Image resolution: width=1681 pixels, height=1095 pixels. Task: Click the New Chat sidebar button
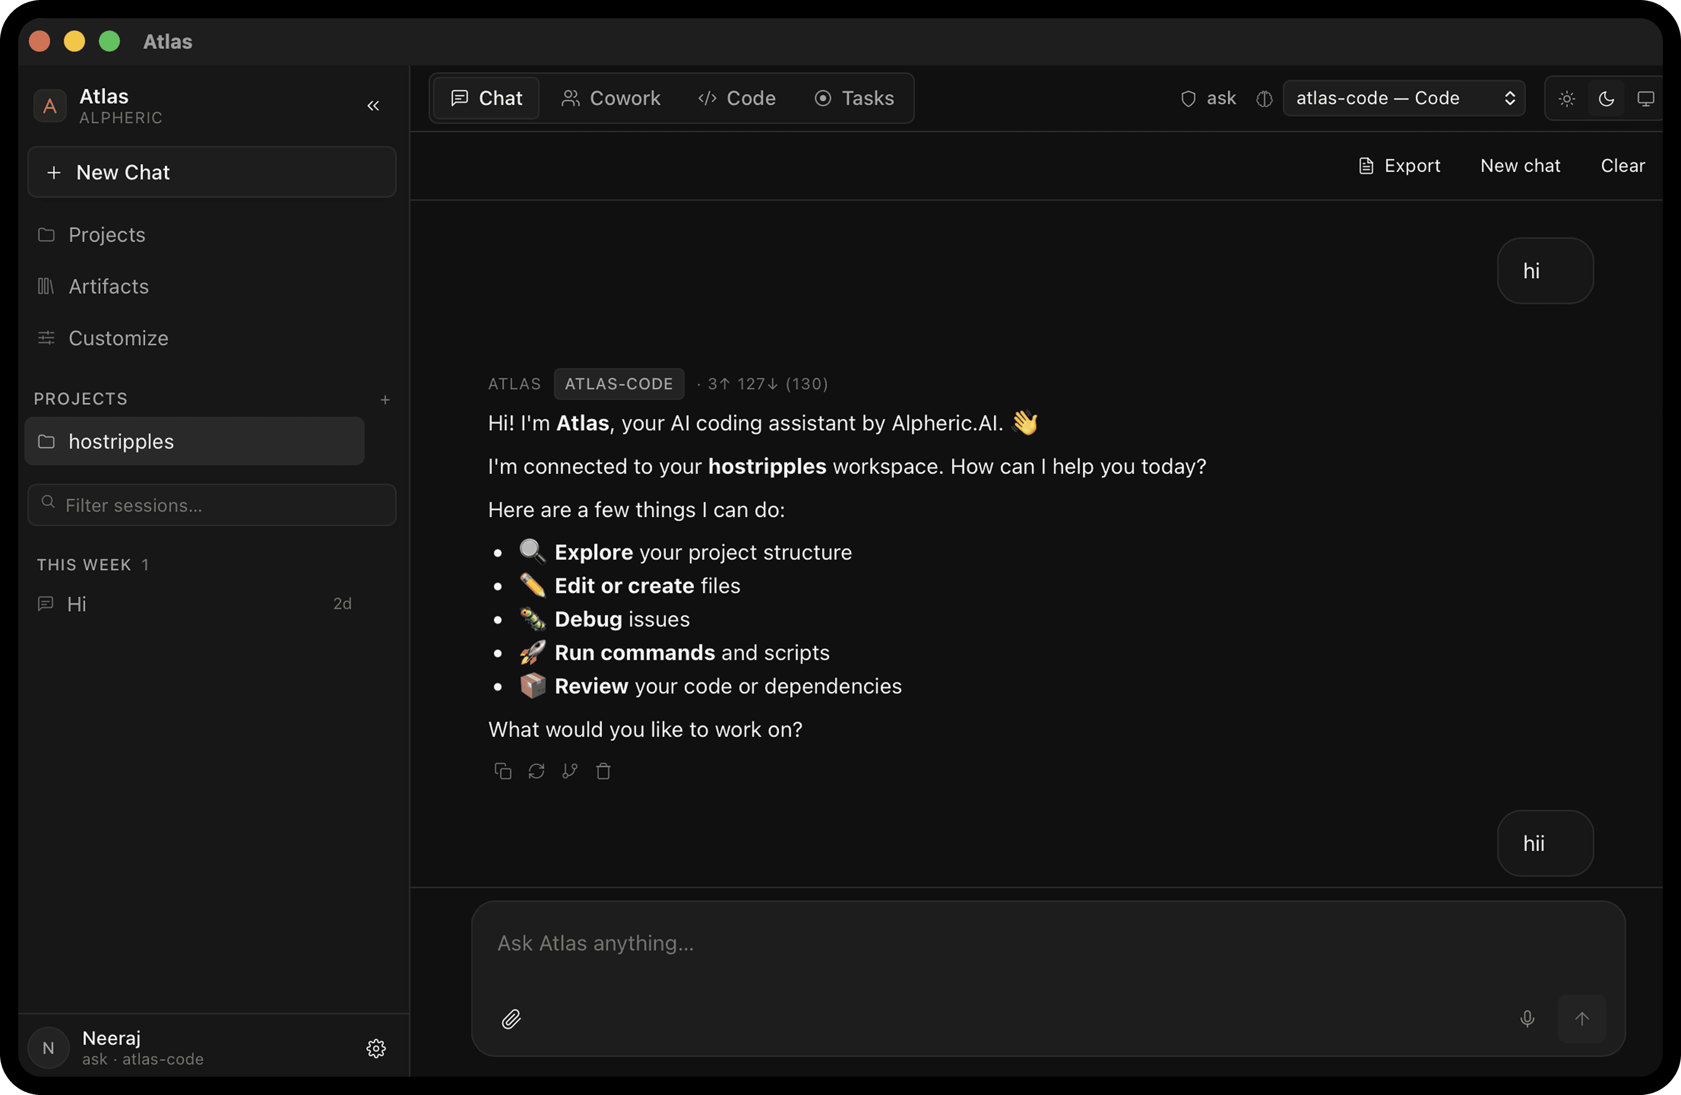pos(212,173)
